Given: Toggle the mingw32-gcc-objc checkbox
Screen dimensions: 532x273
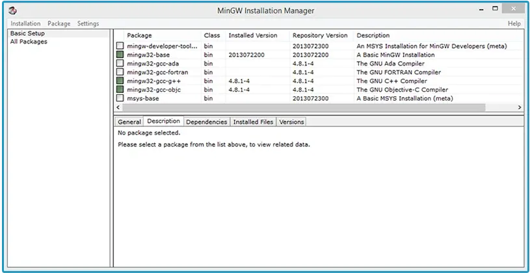Looking at the screenshot, I should [x=120, y=90].
